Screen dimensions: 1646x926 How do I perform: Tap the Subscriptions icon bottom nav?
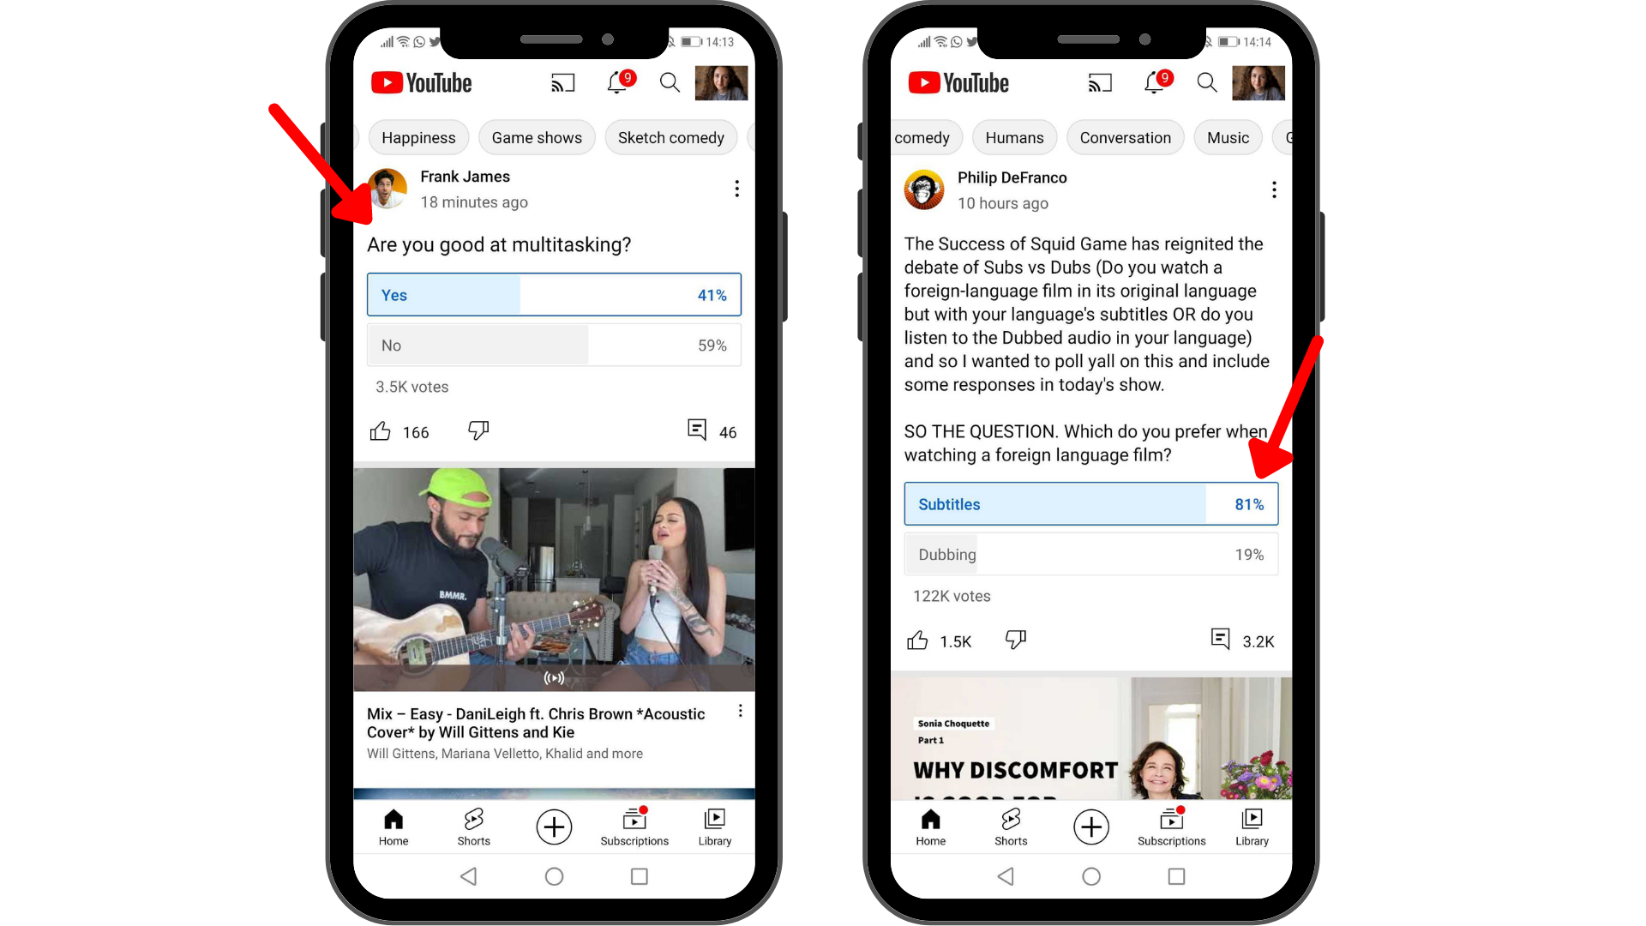pyautogui.click(x=635, y=827)
